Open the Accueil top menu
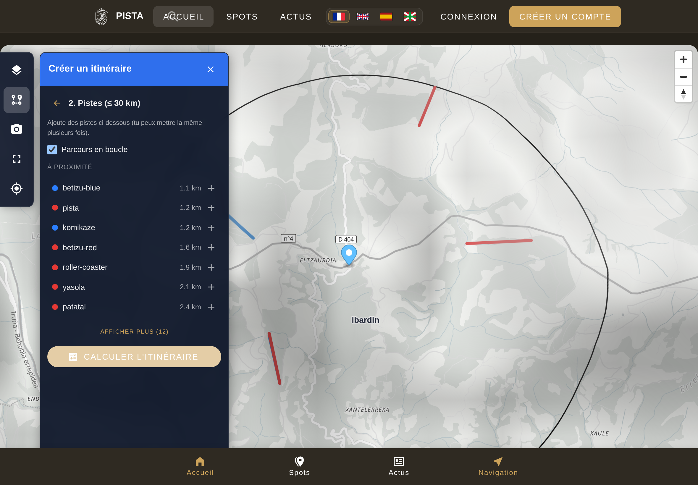This screenshot has width=698, height=485. point(183,16)
